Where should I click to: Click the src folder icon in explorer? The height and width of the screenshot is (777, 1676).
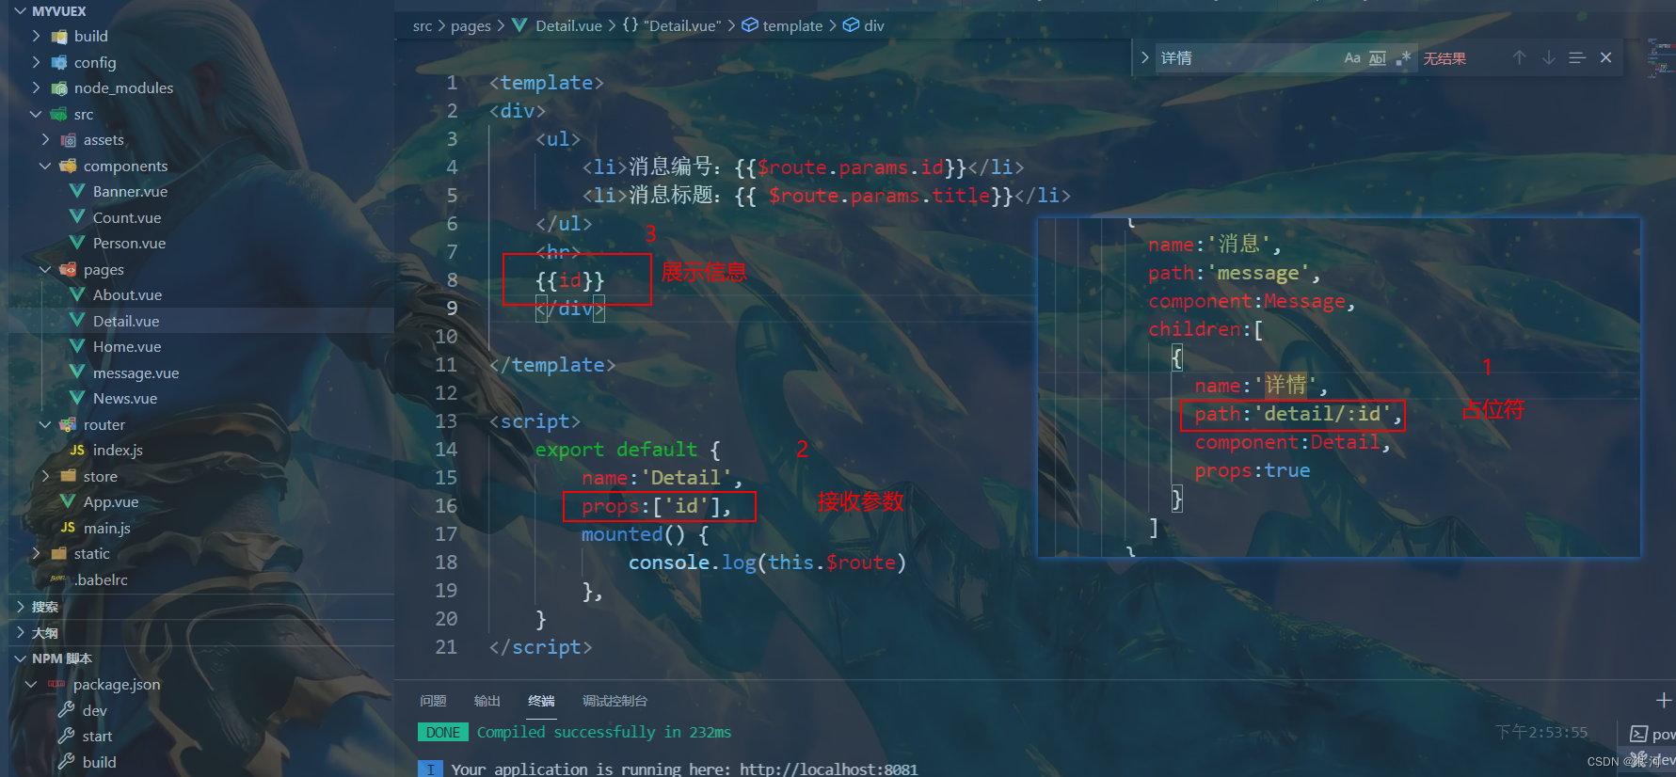pyautogui.click(x=59, y=114)
